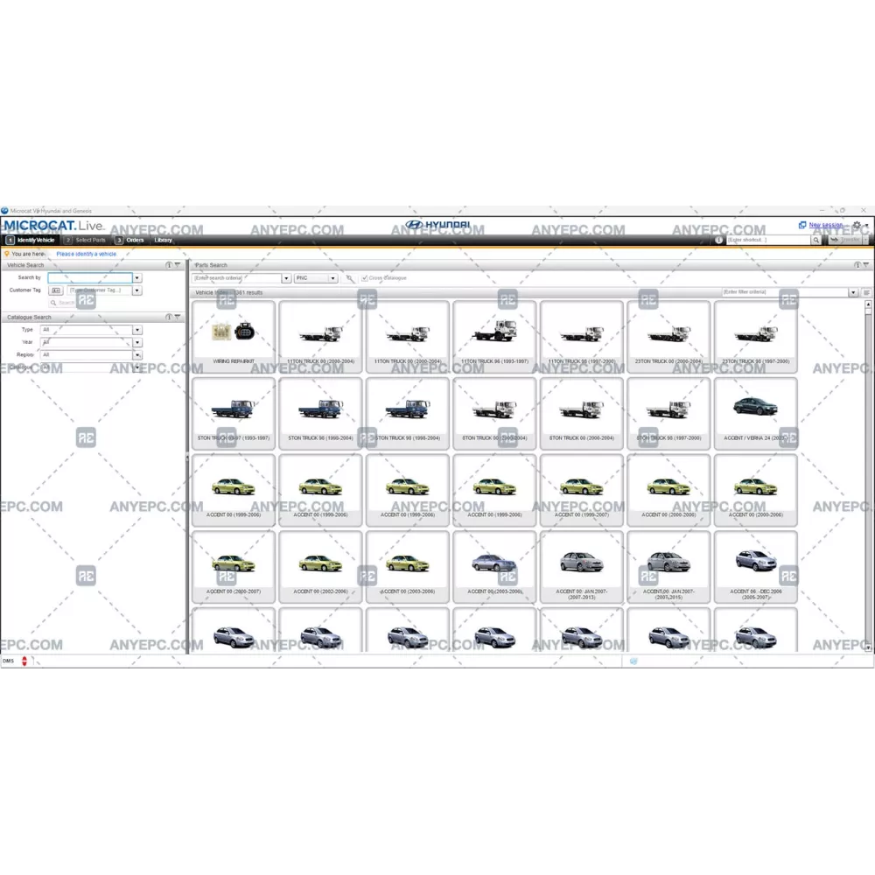Click the DMS status icon
Image resolution: width=875 pixels, height=875 pixels.
[24, 661]
